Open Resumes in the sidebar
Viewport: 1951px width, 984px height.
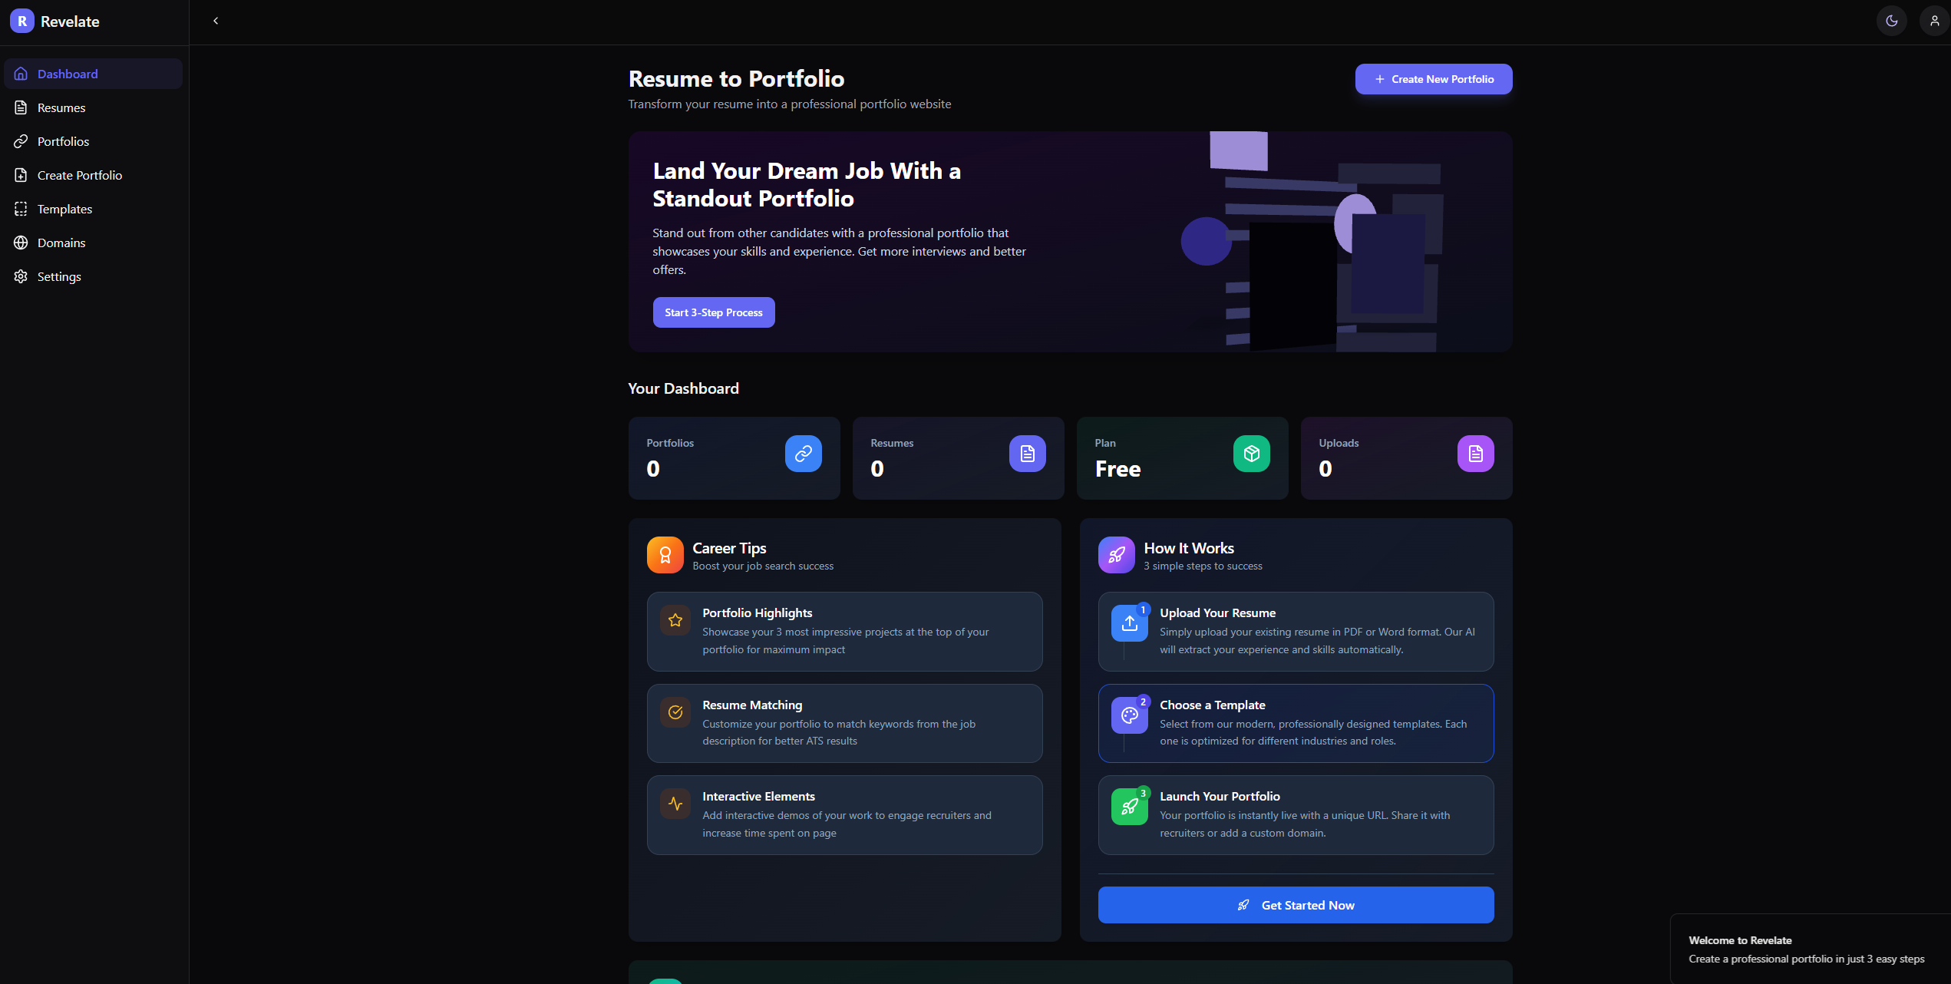coord(61,107)
